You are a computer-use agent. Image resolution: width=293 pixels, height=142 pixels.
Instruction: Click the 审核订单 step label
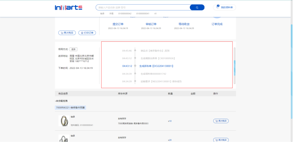click(151, 24)
